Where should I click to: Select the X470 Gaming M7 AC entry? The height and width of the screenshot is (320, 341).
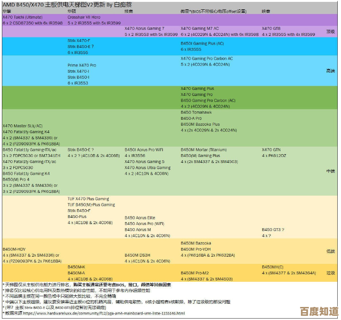pos(200,28)
